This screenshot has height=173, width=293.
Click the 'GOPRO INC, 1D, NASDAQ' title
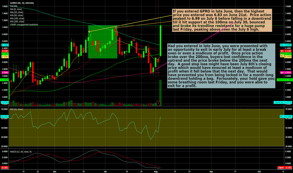22,3
